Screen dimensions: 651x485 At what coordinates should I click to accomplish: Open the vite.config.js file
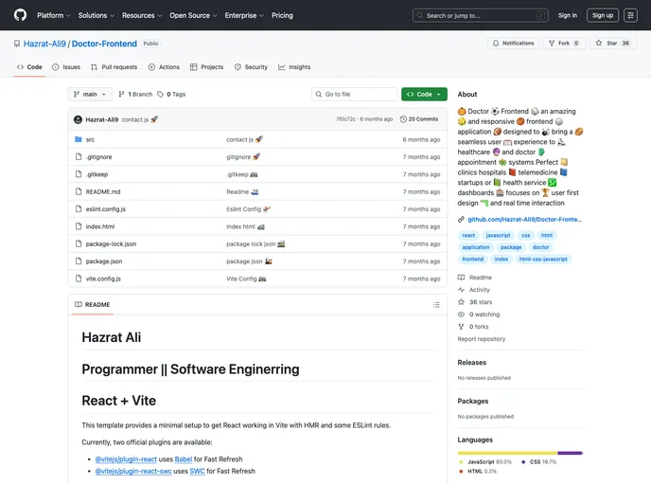point(103,278)
